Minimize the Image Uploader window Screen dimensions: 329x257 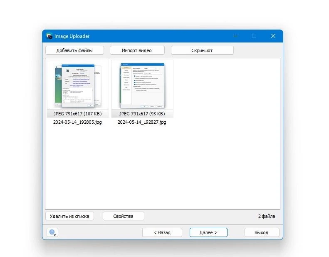coord(235,36)
